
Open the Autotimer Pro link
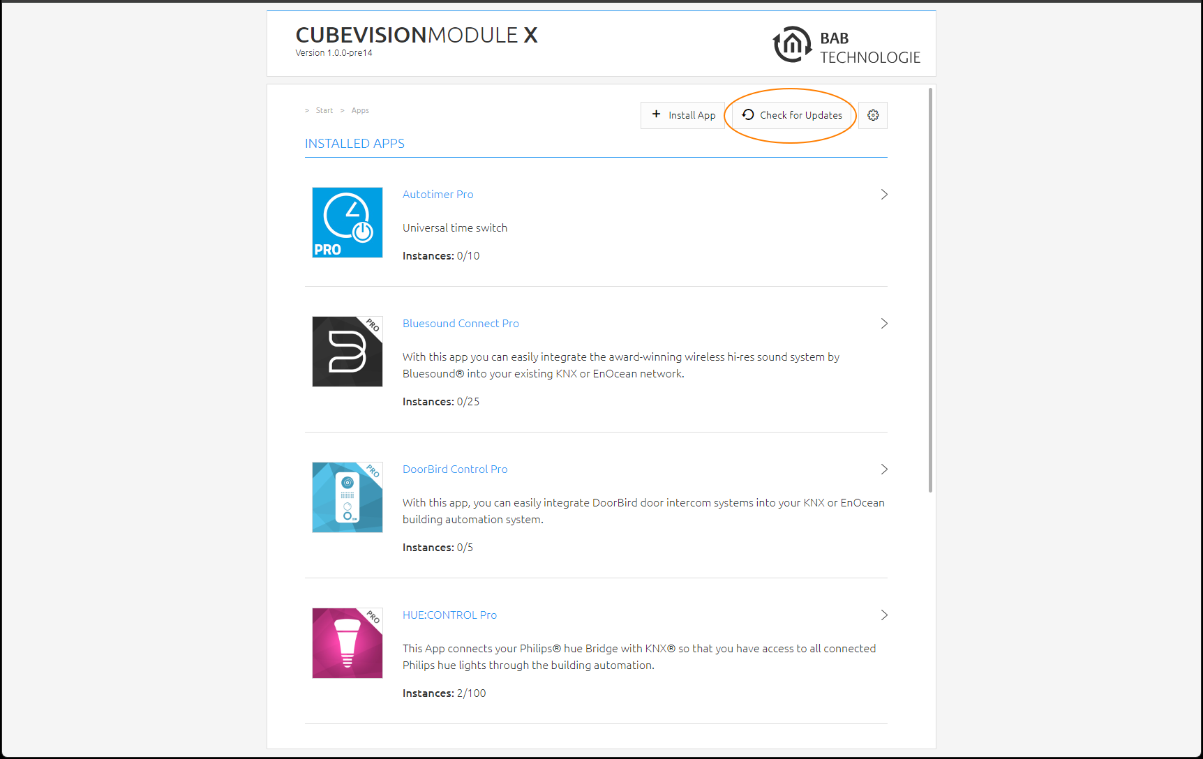pos(438,195)
